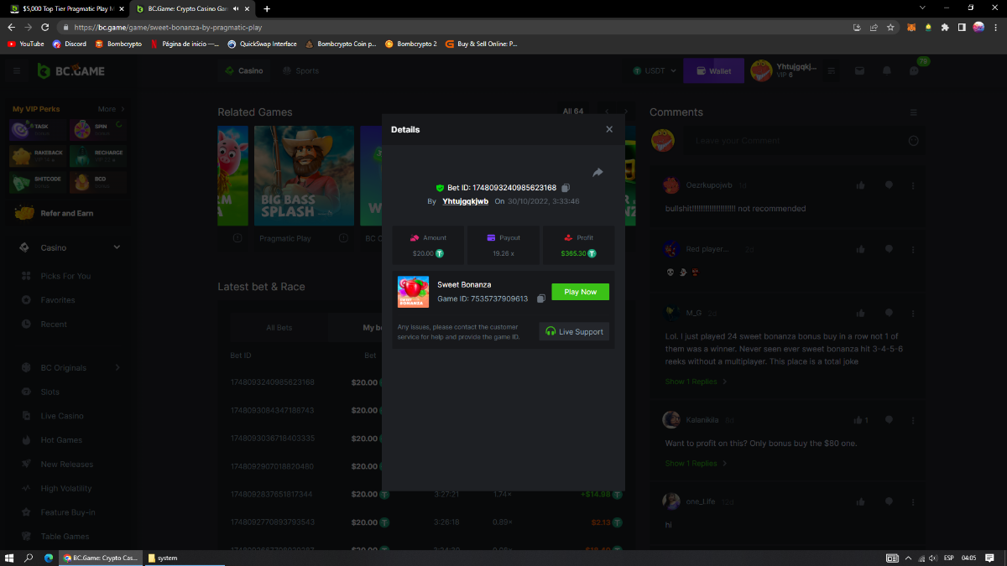This screenshot has height=566, width=1007.
Task: Click the Sweet Bonanza game thumbnail
Action: coord(413,292)
